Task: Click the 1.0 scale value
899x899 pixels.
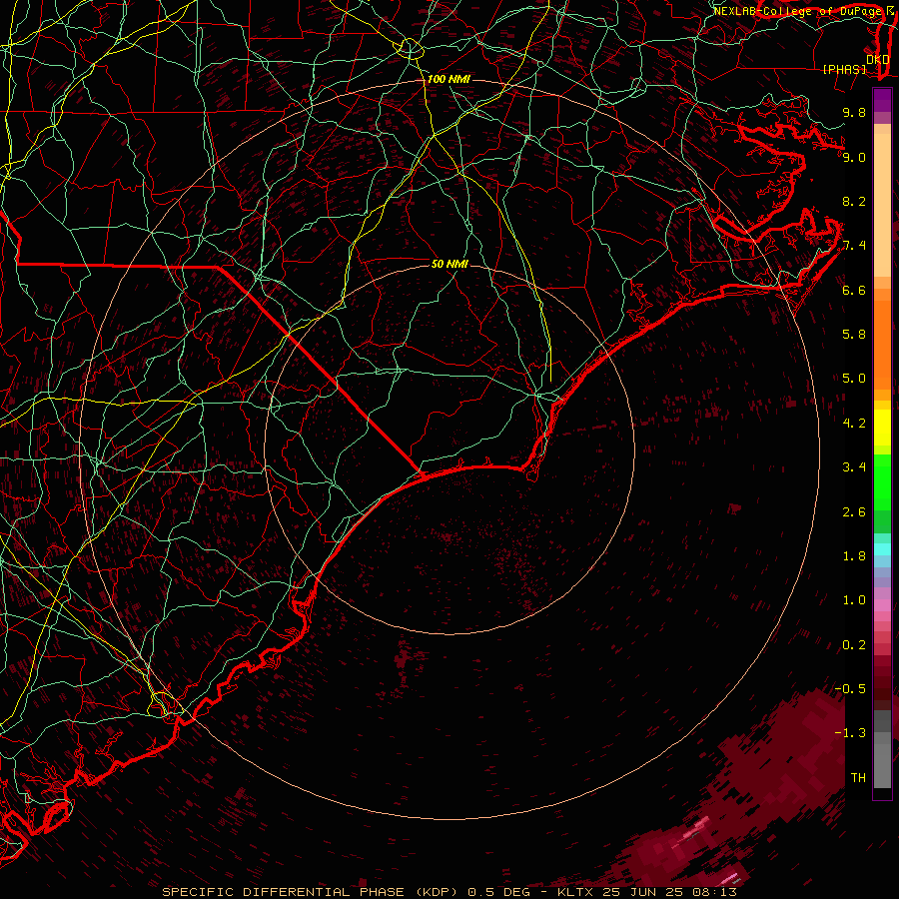Action: tap(854, 600)
